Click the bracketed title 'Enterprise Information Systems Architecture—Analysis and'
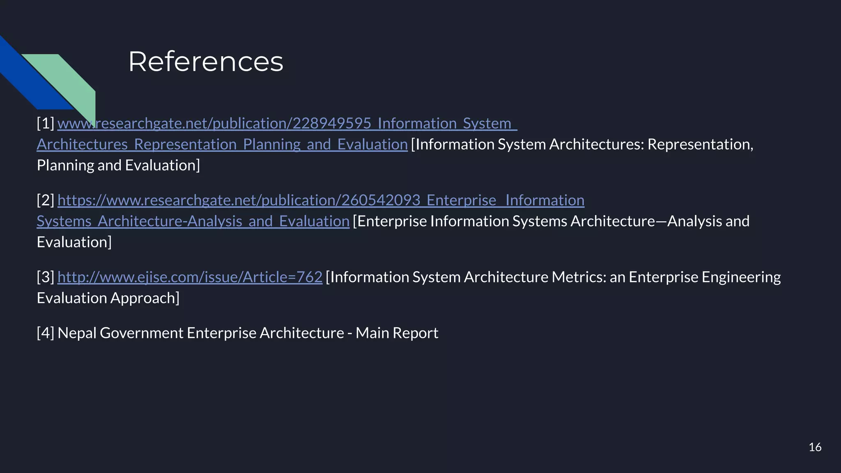Image resolution: width=841 pixels, height=473 pixels. pos(551,221)
